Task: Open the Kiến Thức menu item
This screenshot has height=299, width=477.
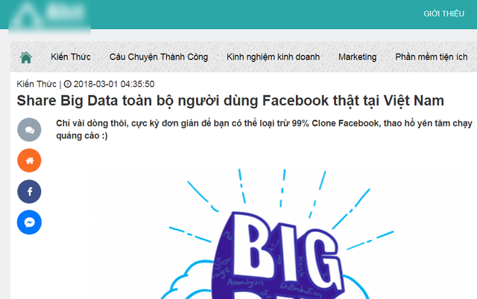Action: tap(71, 57)
